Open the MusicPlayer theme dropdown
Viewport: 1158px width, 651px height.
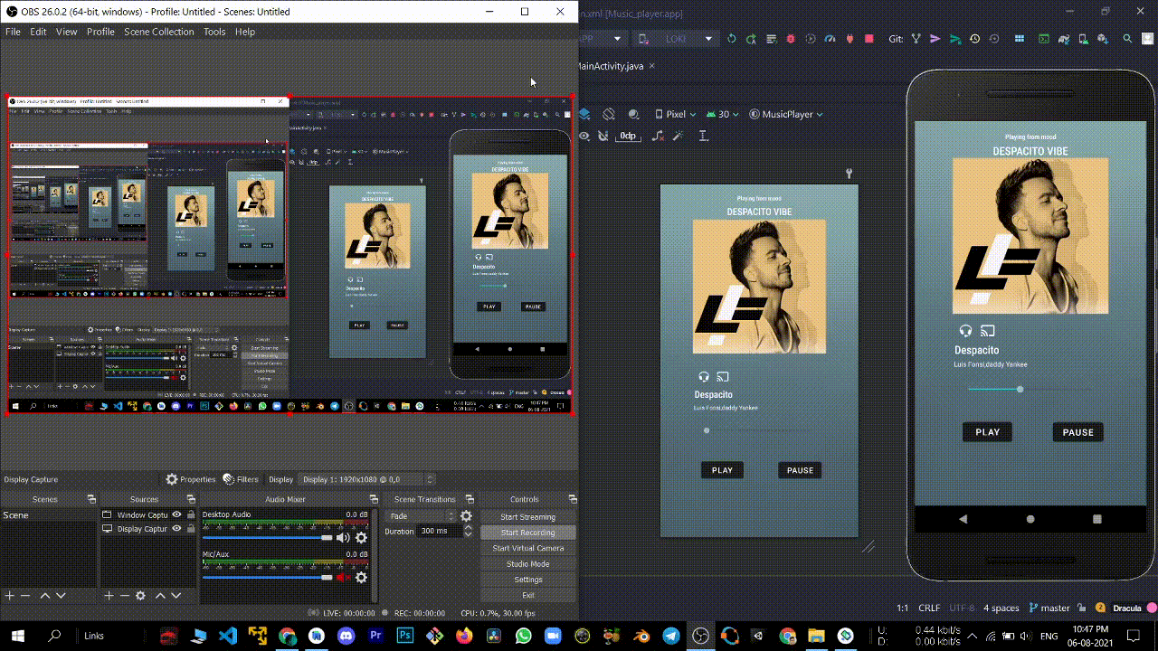pyautogui.click(x=784, y=114)
